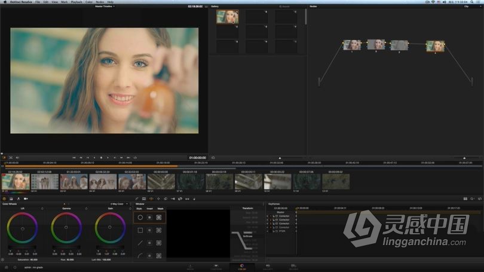This screenshot has height=272, width=484.
Task: Toggle mask for the polygon window
Action: pos(159,243)
